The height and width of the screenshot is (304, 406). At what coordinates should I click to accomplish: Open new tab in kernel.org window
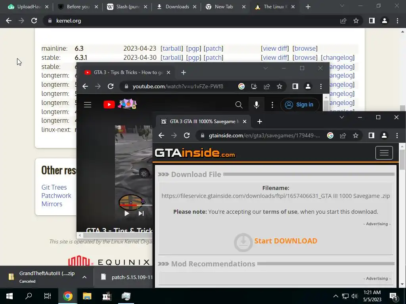[x=308, y=7]
